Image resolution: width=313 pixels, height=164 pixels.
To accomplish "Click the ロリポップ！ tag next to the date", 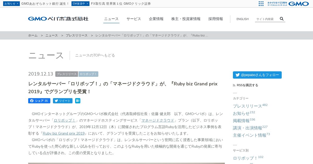I will (88, 74).
